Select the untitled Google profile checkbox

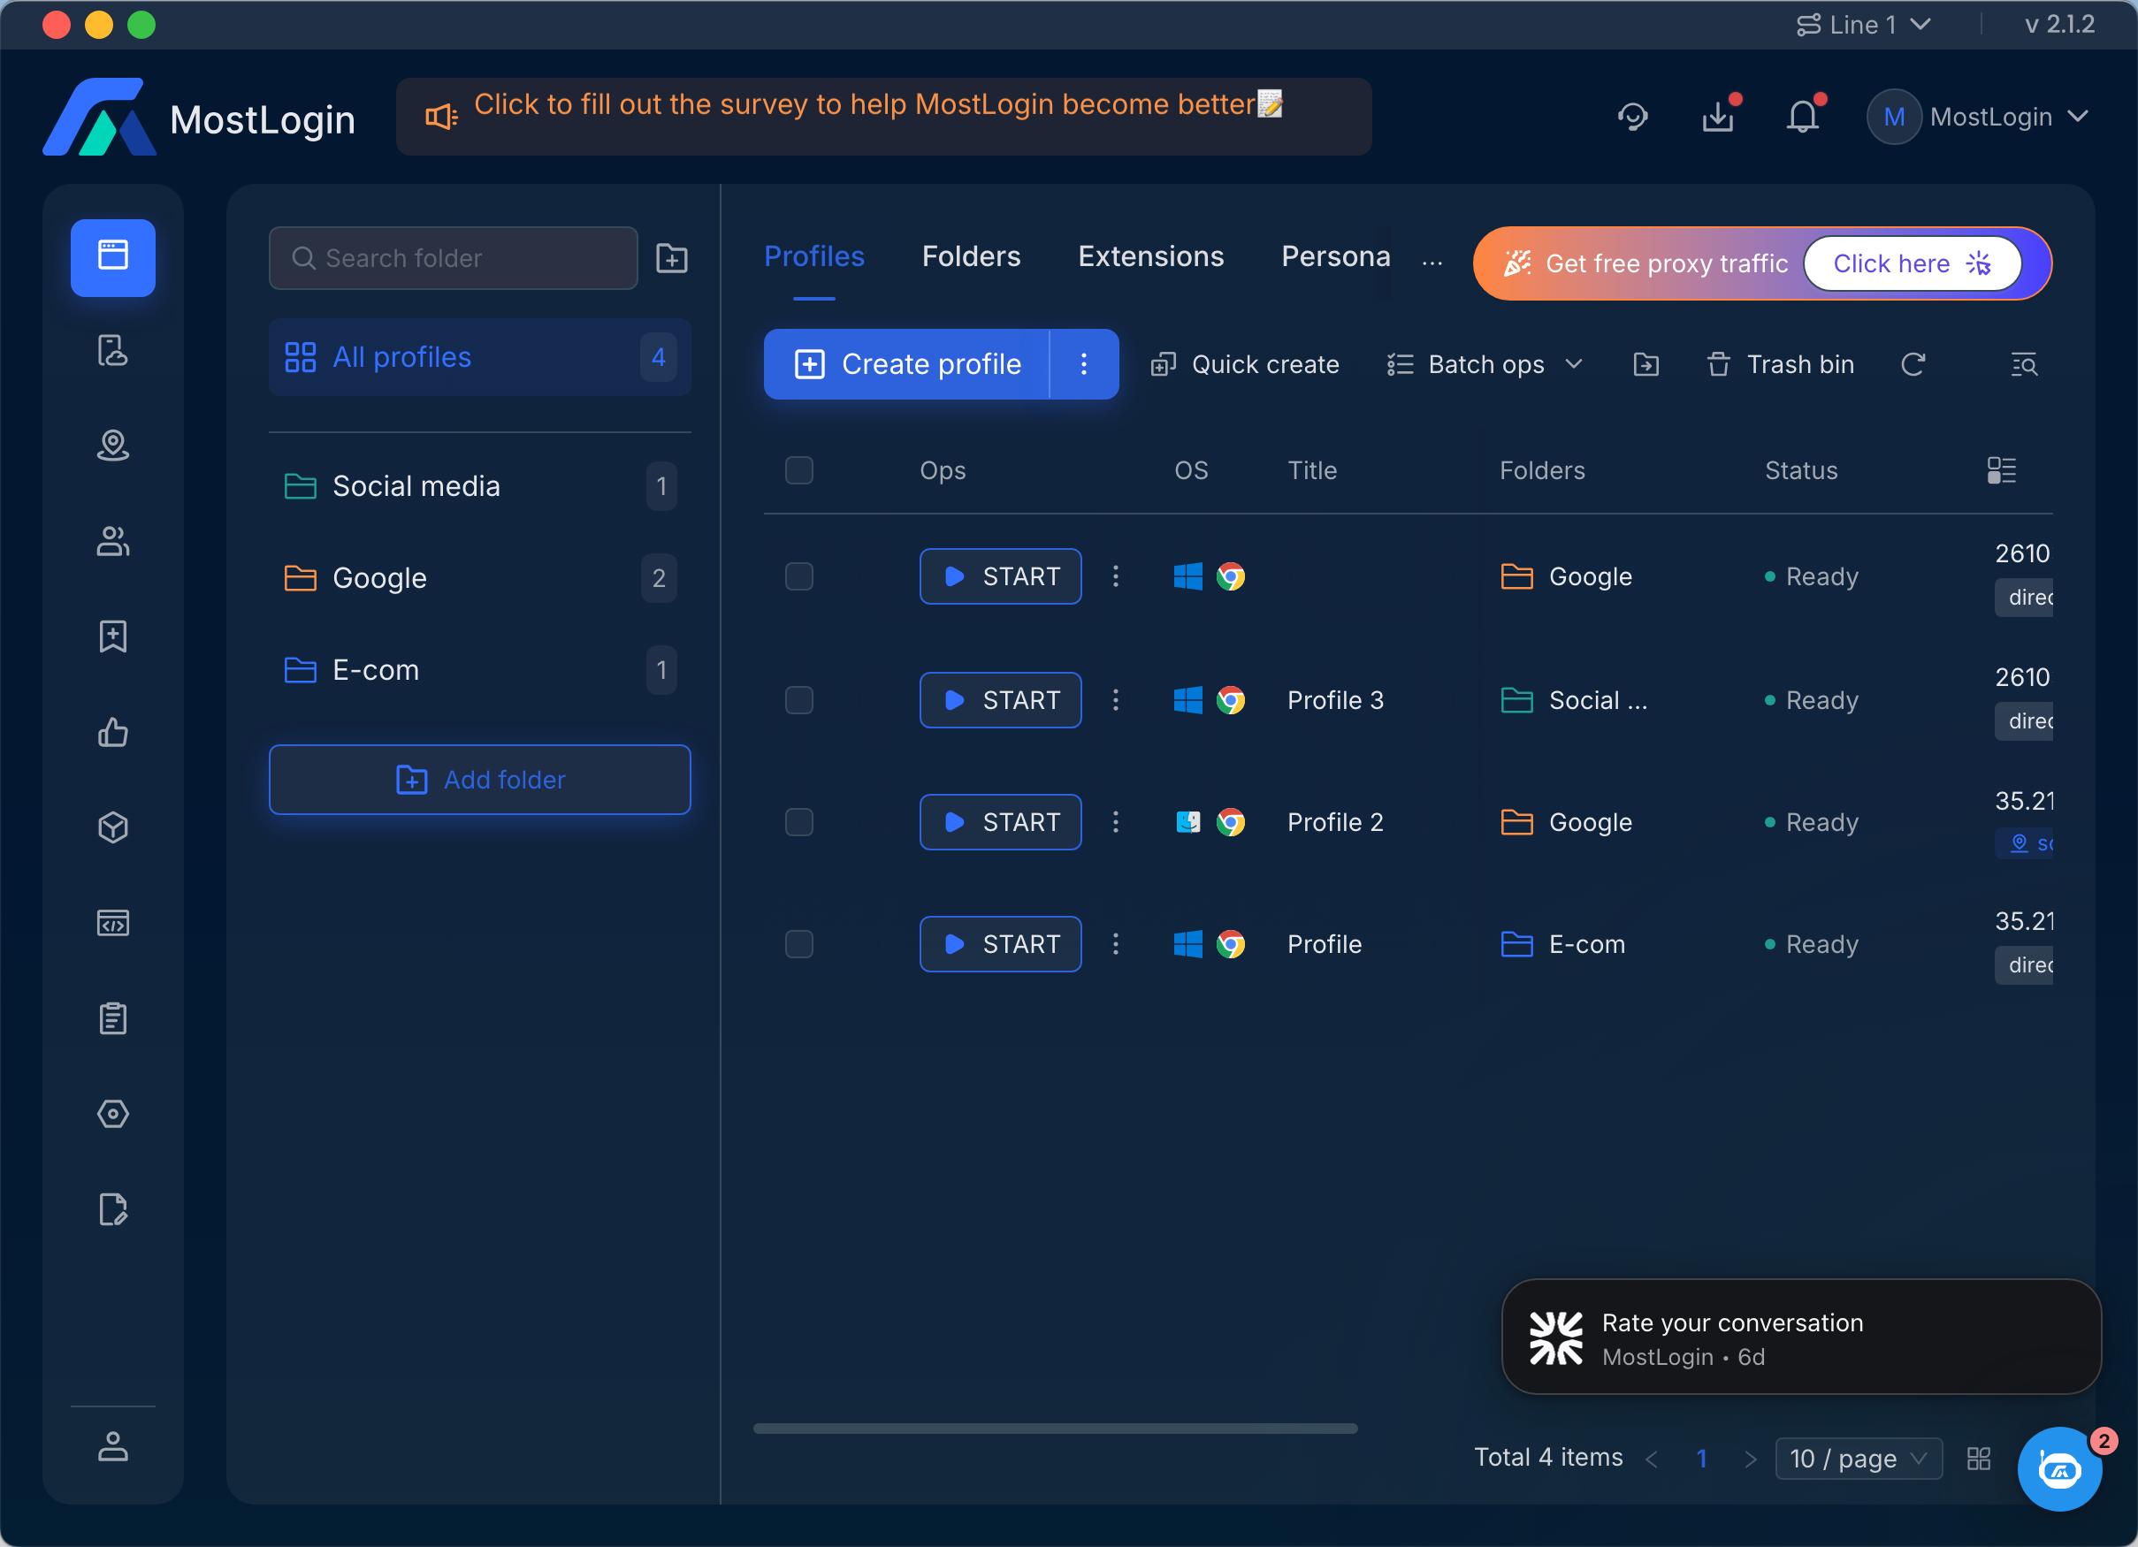click(799, 576)
